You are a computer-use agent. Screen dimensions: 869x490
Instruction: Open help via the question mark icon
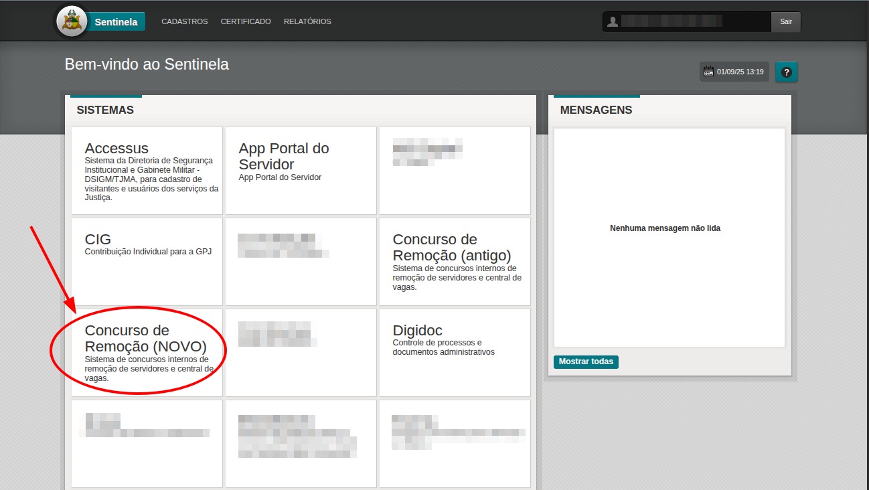coord(786,72)
